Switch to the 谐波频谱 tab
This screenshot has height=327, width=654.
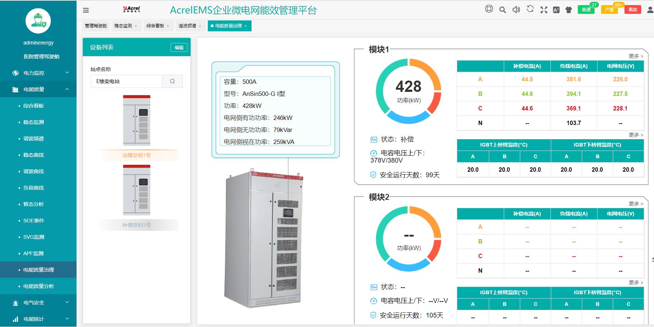(x=187, y=26)
